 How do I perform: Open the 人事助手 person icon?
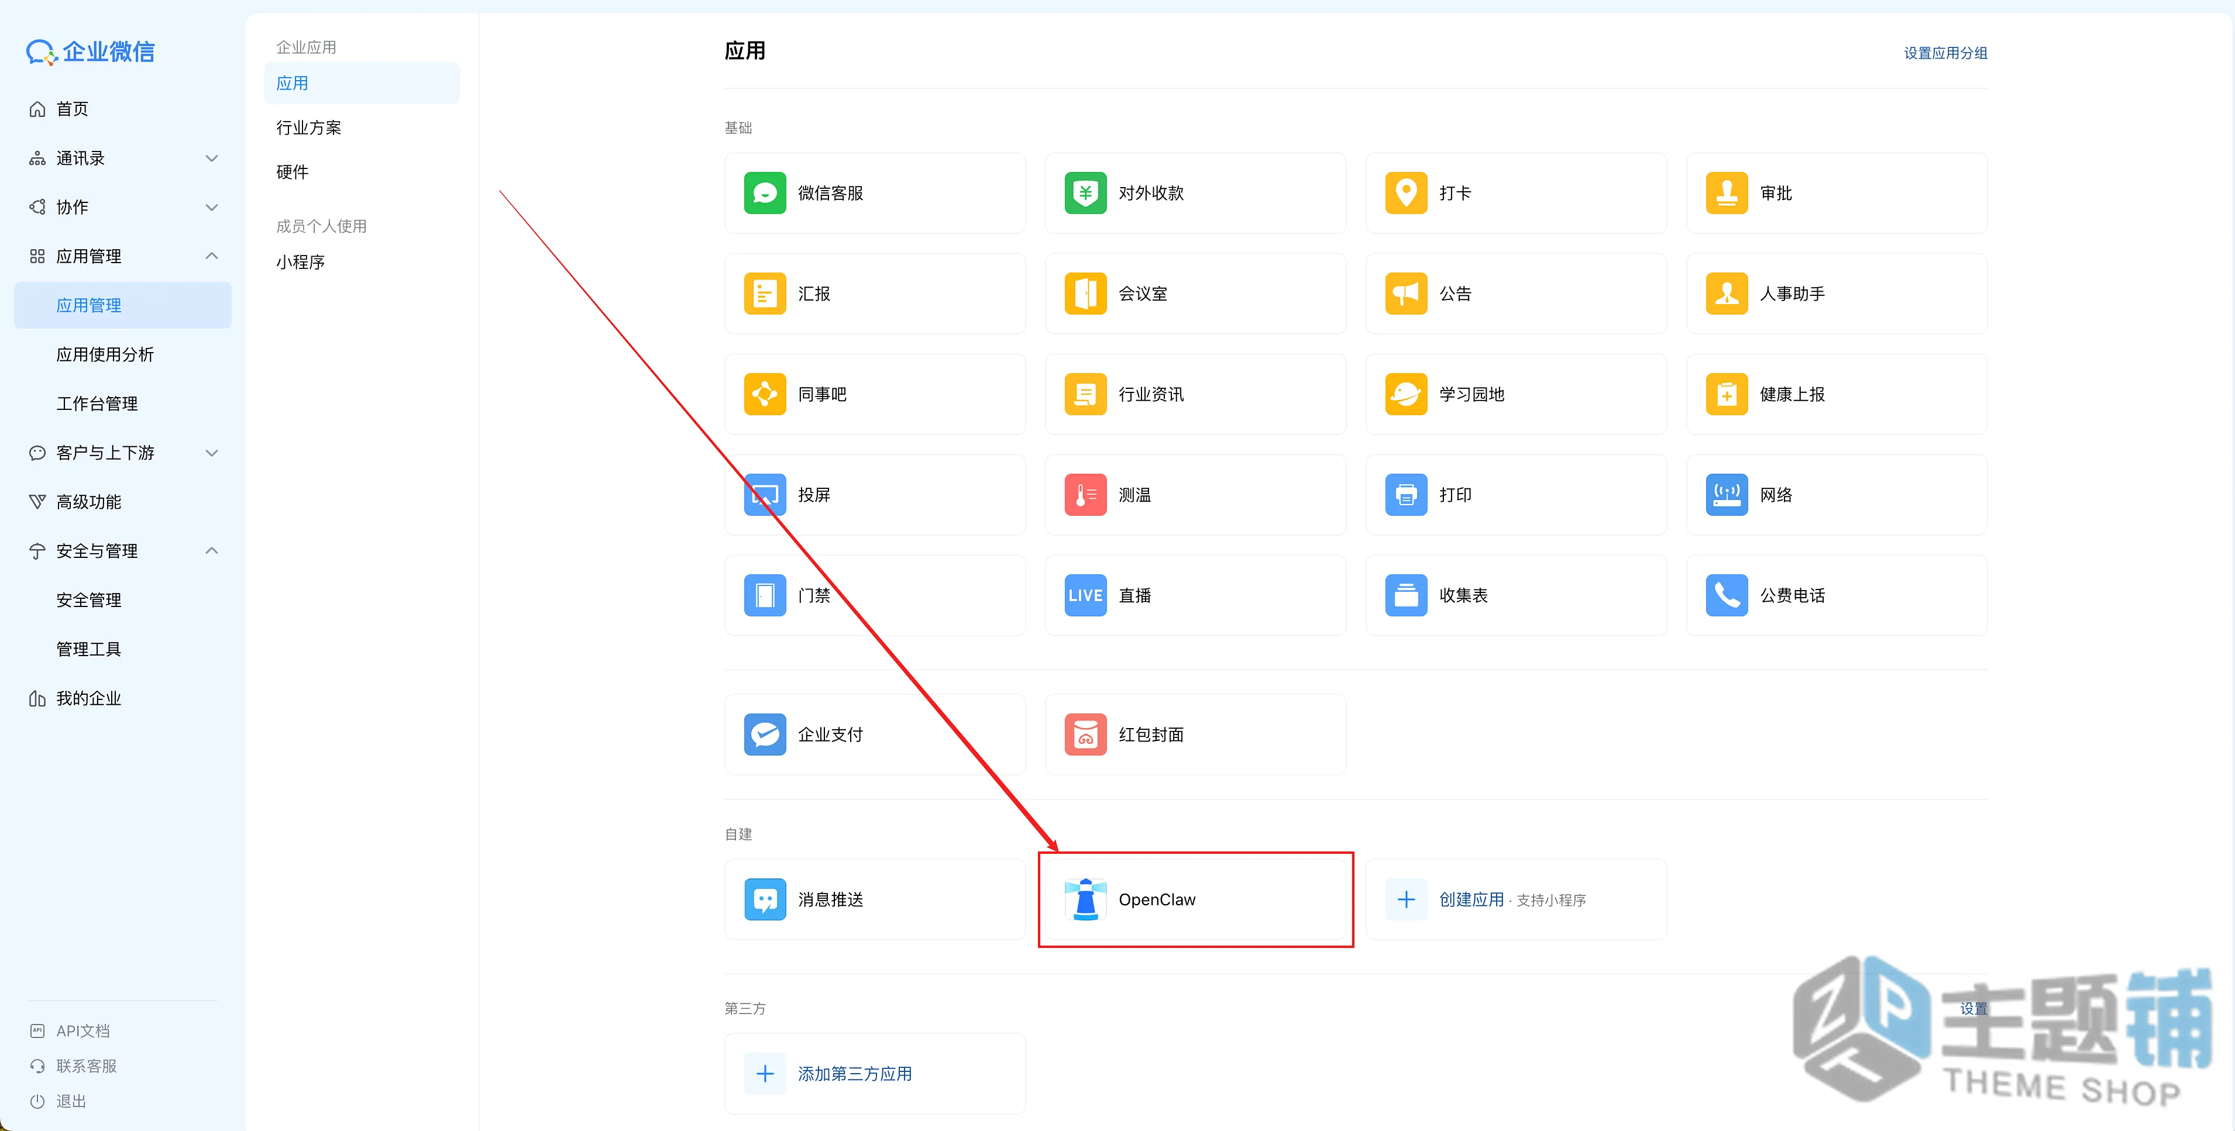[x=1726, y=293]
